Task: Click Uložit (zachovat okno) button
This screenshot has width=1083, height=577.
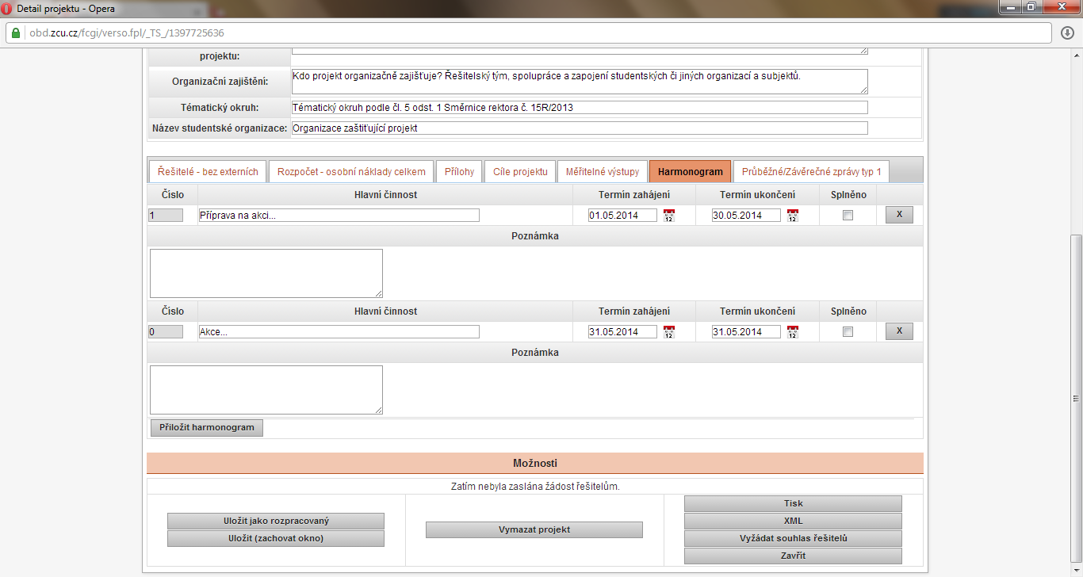Action: [276, 538]
